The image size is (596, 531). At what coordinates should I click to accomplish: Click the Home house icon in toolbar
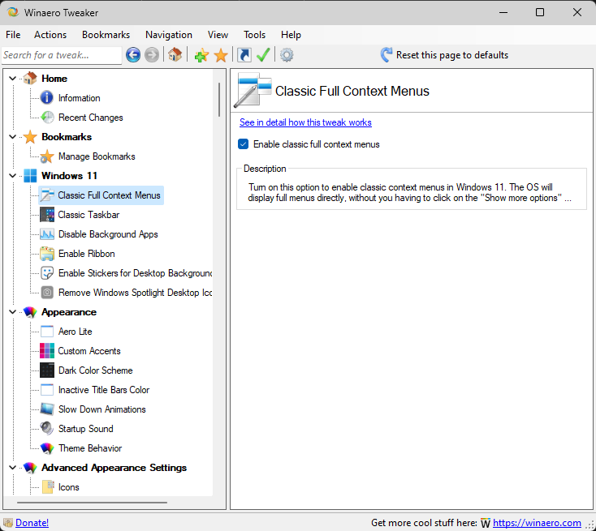[x=175, y=55]
